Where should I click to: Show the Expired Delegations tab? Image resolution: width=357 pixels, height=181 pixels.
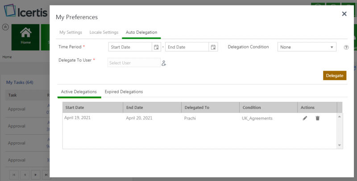[124, 92]
